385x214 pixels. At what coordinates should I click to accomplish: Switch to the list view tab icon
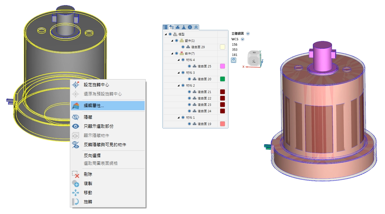pyautogui.click(x=165, y=27)
